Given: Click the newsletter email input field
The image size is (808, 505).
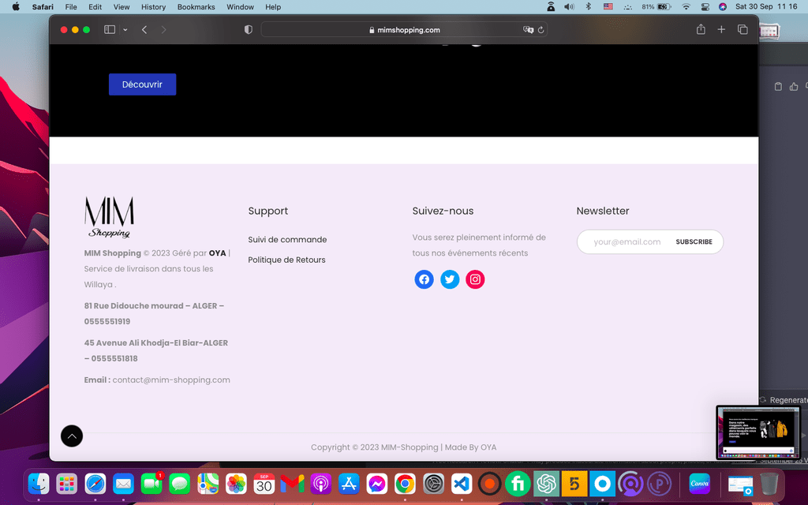Looking at the screenshot, I should point(627,241).
